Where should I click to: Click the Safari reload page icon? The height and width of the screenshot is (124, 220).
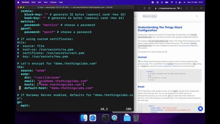pos(181,8)
